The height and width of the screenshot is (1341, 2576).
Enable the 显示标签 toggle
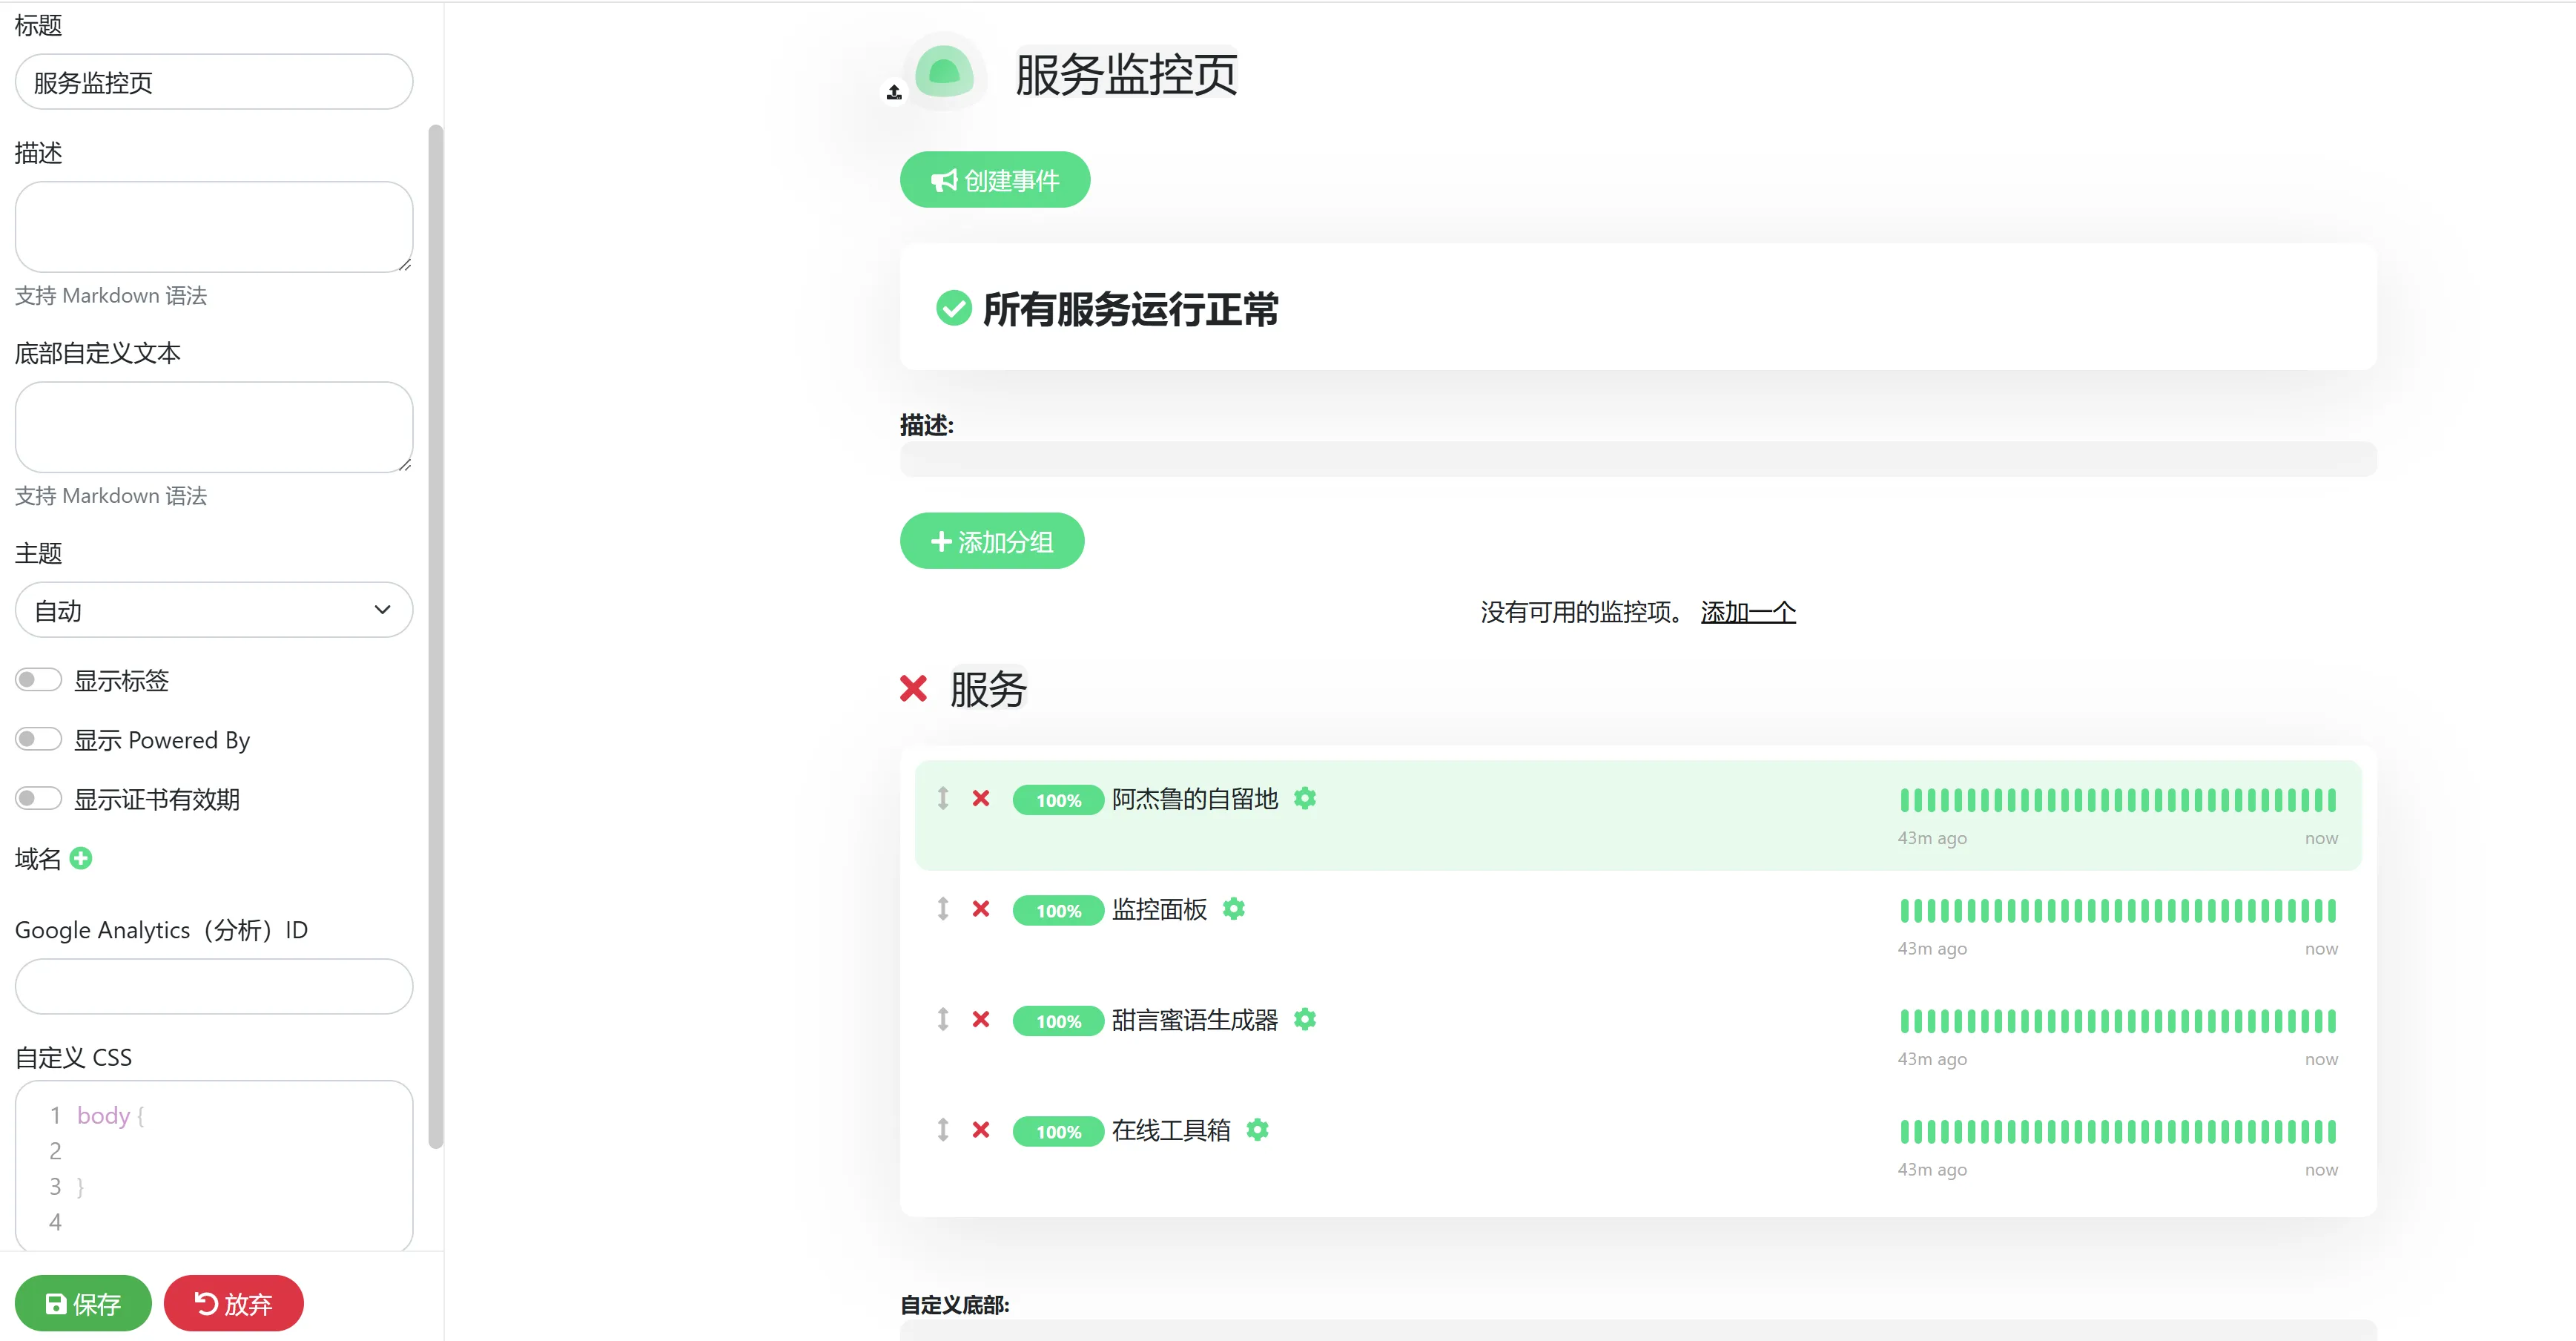[x=38, y=680]
